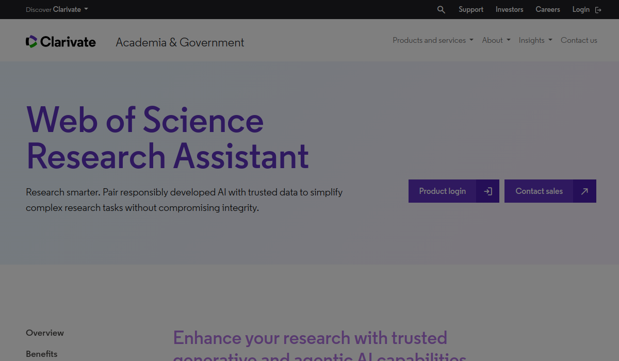The image size is (619, 361).
Task: Go to Academia & Government section
Action: [x=180, y=42]
